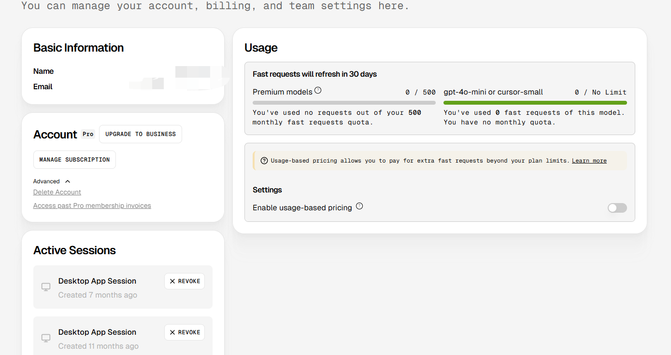
Task: Click 'Fast requests will refresh in 30 days'
Action: click(315, 74)
